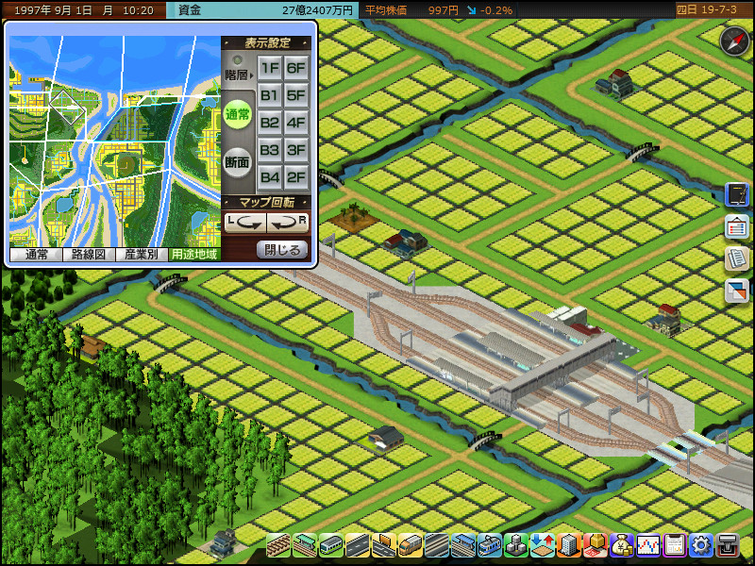Open the building on blueprint plan tool

click(596, 545)
